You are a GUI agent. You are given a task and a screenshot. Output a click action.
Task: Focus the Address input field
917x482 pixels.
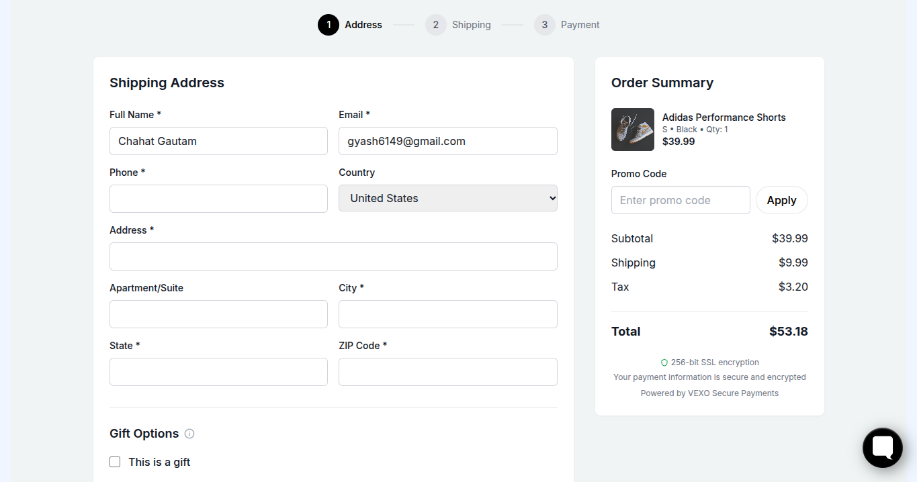pyautogui.click(x=333, y=256)
